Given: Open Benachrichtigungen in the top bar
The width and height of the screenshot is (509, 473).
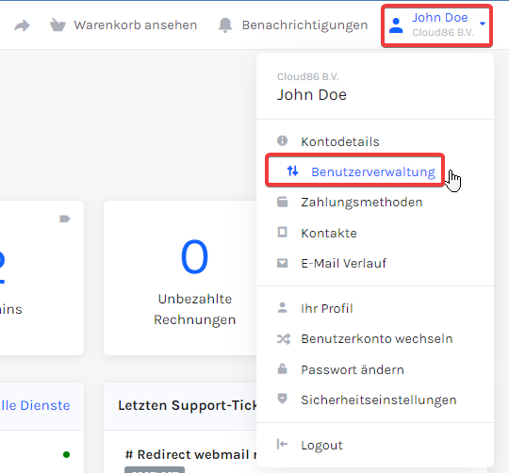Looking at the screenshot, I should pos(304,25).
